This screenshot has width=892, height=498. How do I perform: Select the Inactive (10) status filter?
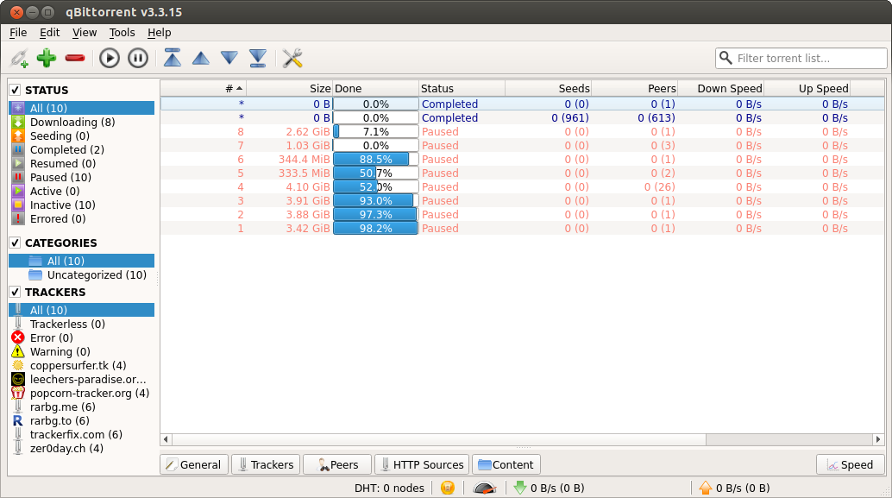[x=81, y=205]
